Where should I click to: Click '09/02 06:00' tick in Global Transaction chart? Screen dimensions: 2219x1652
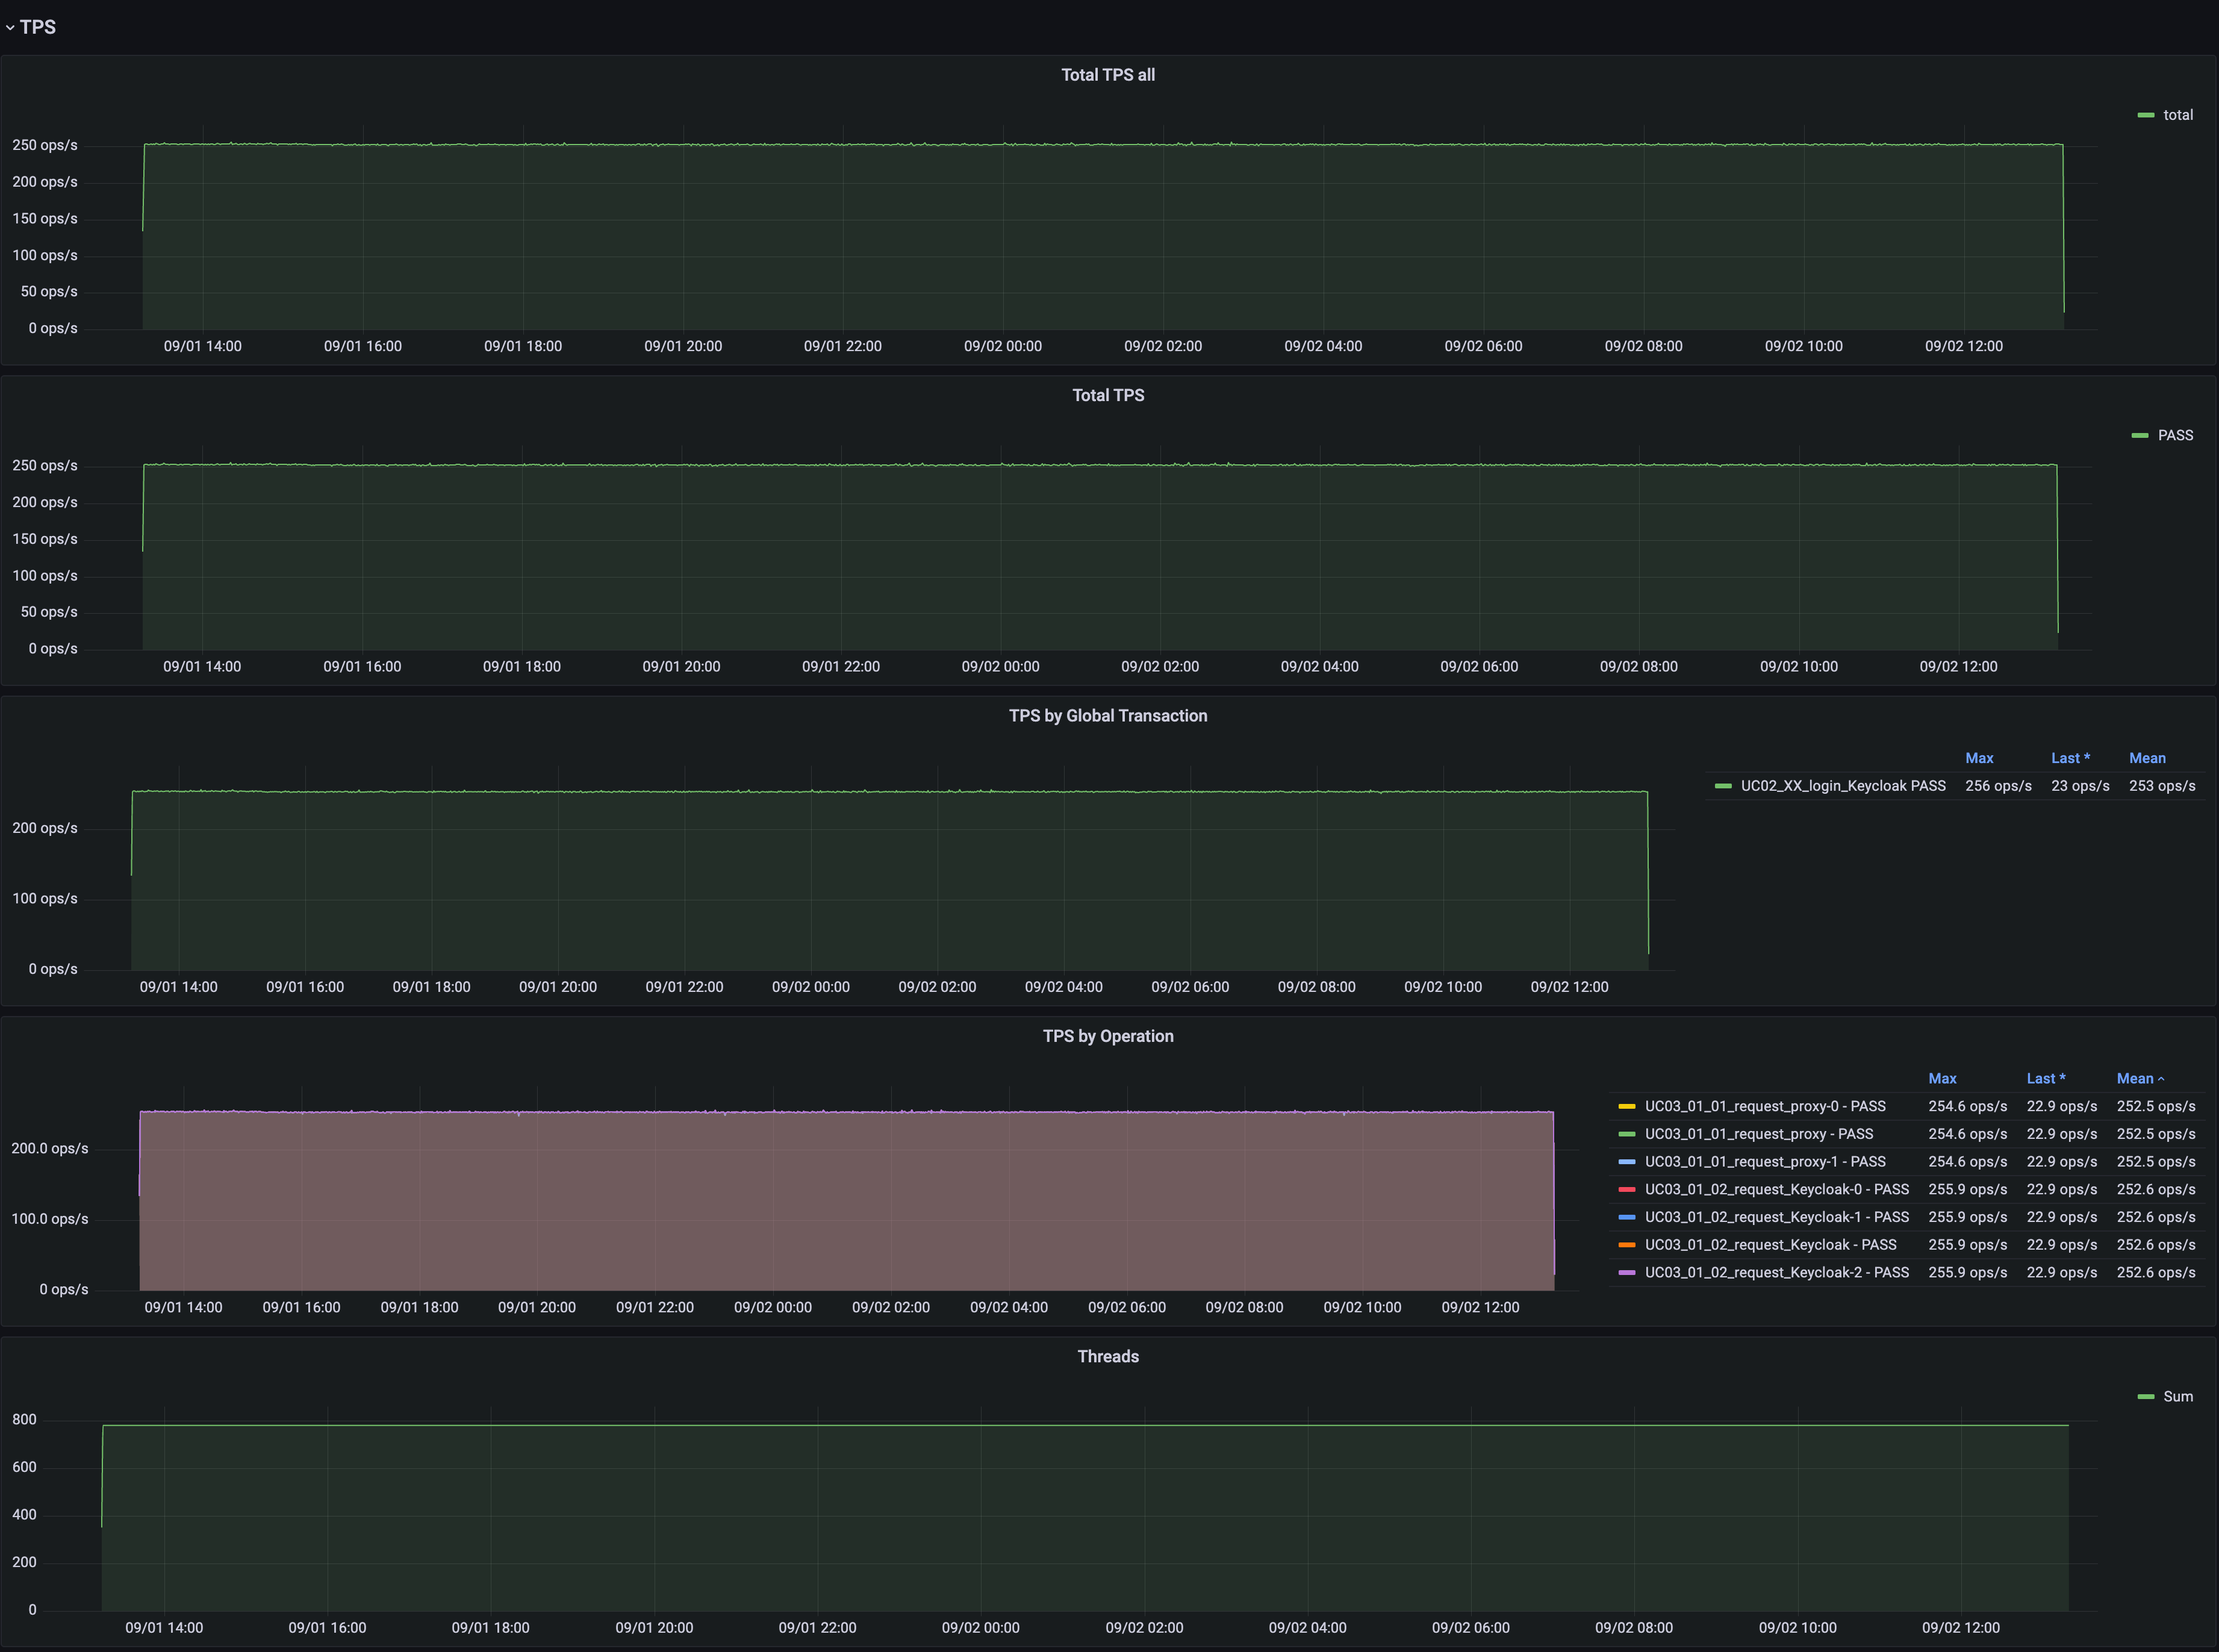point(1189,987)
